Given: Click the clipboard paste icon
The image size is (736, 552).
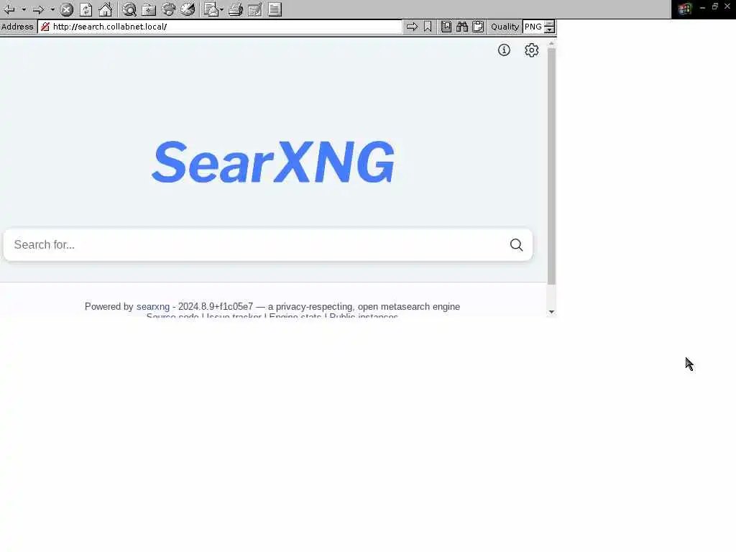Looking at the screenshot, I should [x=478, y=27].
